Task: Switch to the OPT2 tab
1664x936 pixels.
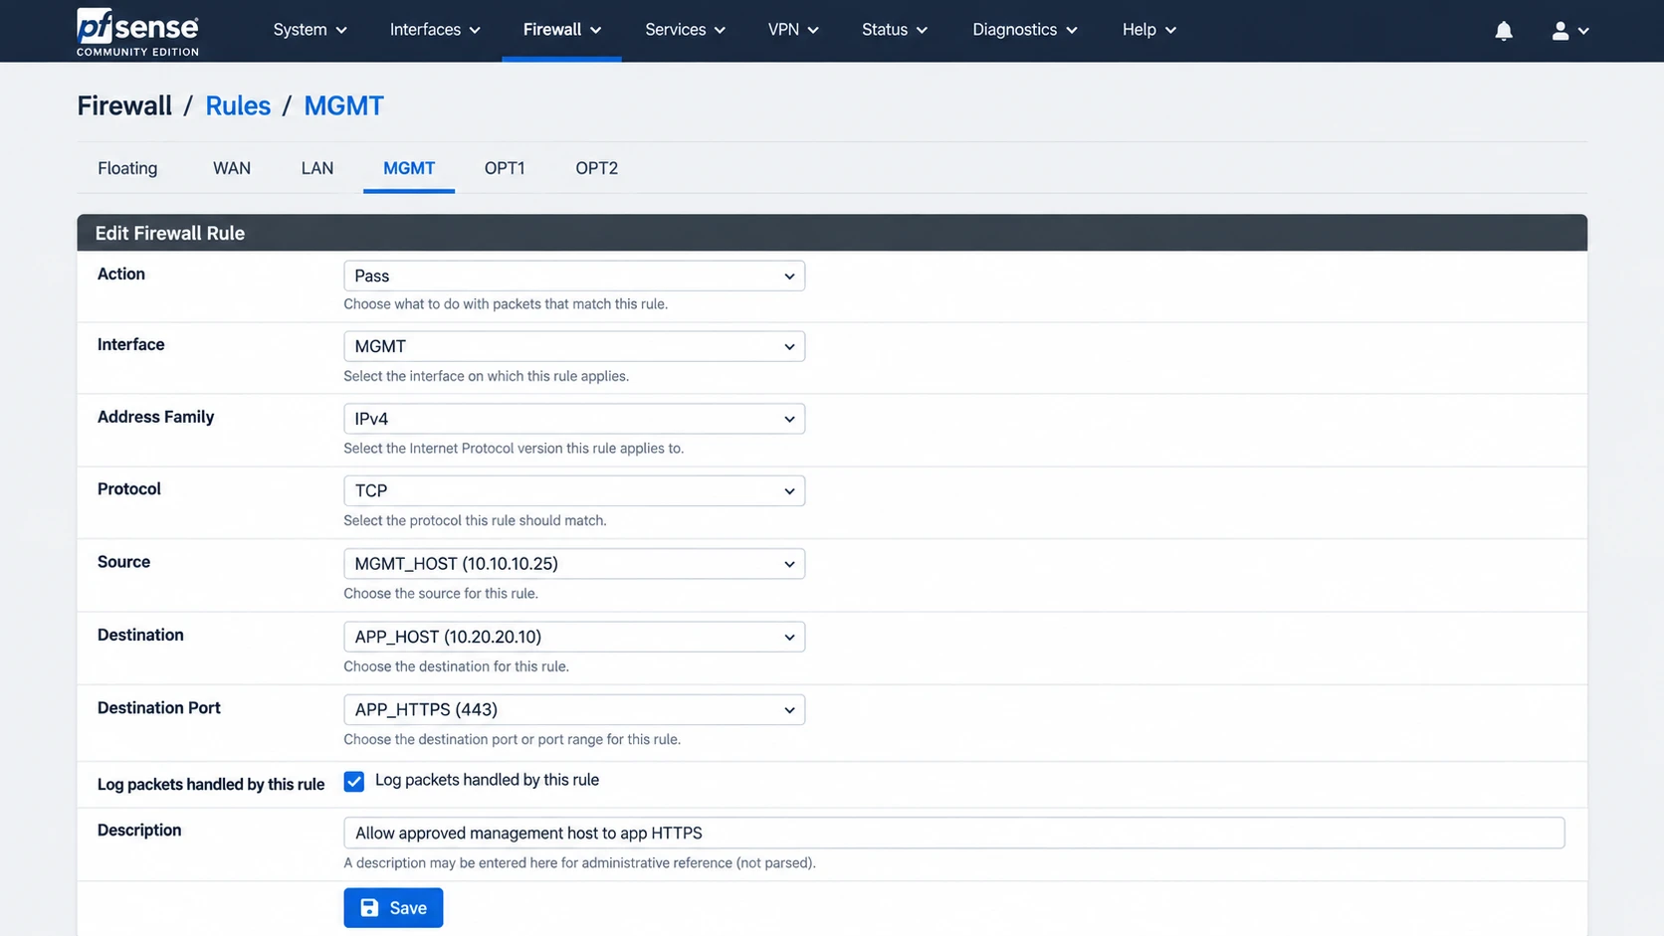Action: pyautogui.click(x=596, y=168)
